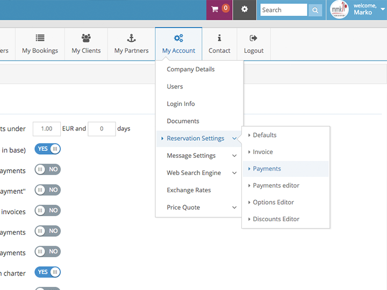This screenshot has width=387, height=290.
Task: Expand the Message Settings chevron
Action: click(x=234, y=156)
